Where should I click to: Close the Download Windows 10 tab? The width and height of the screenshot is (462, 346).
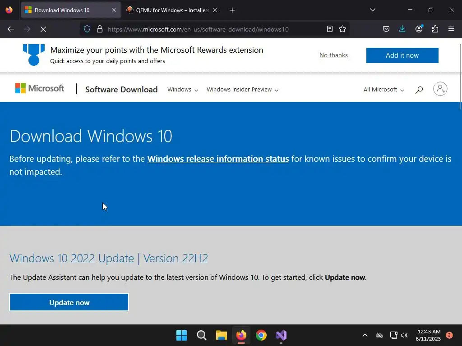(x=114, y=10)
